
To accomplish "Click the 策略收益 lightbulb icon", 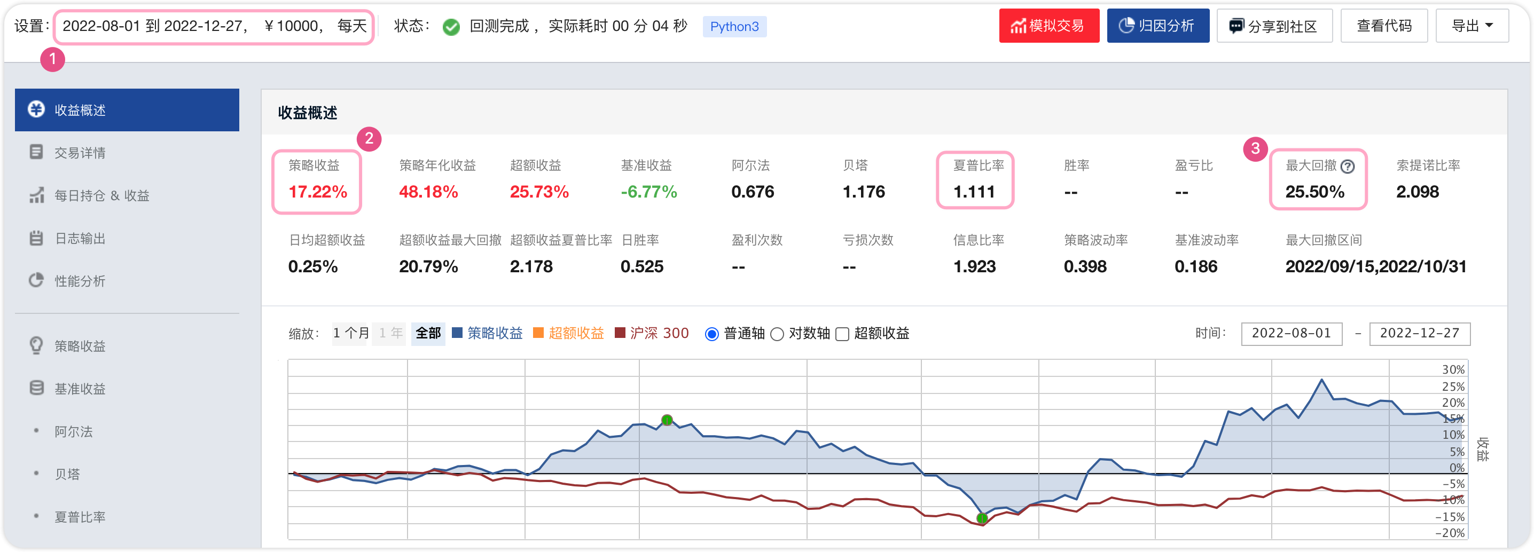I will click(x=36, y=345).
